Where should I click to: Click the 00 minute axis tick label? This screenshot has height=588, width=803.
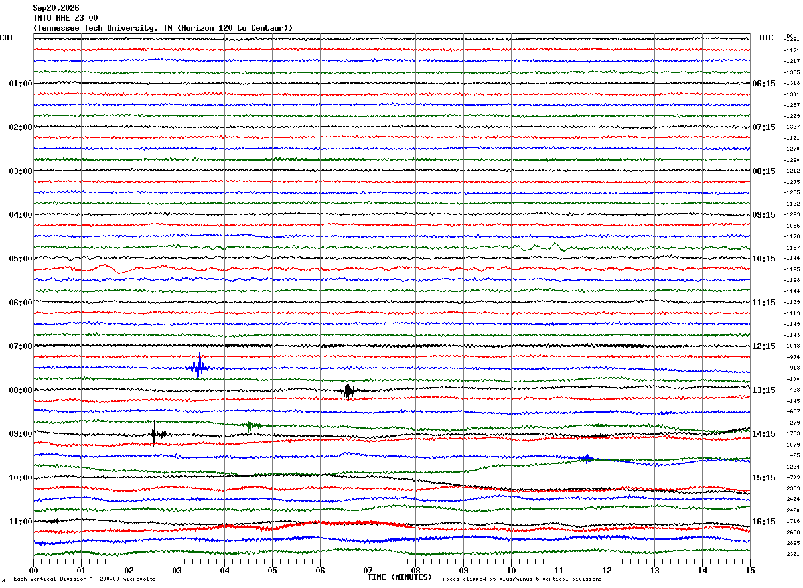click(33, 570)
